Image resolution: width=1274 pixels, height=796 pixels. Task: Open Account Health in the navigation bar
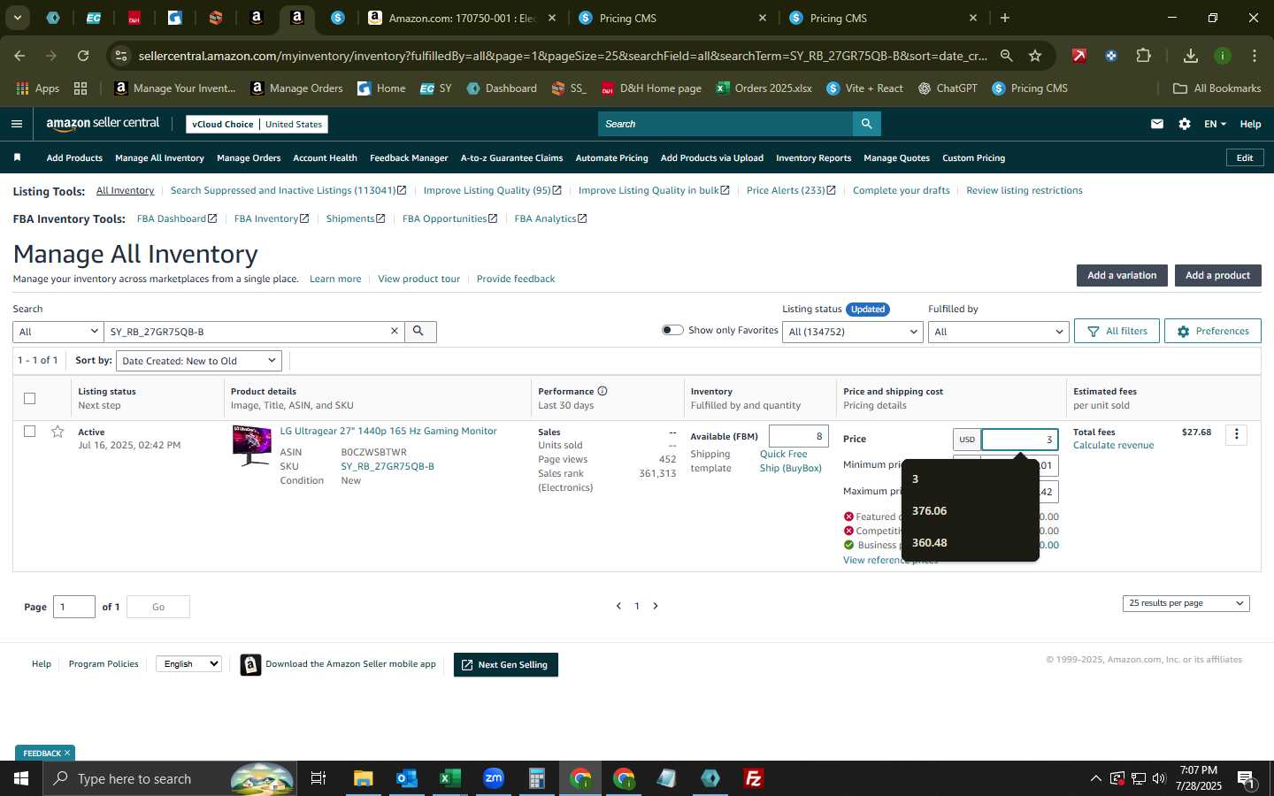[x=325, y=158]
